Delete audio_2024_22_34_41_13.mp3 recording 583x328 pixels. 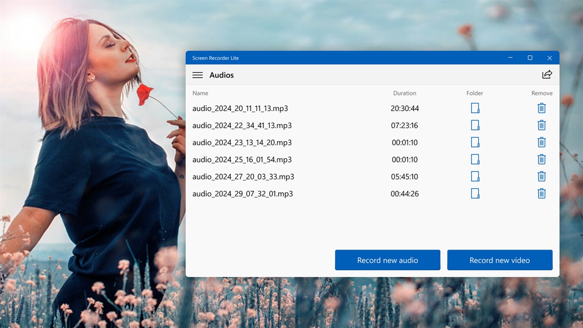point(541,125)
